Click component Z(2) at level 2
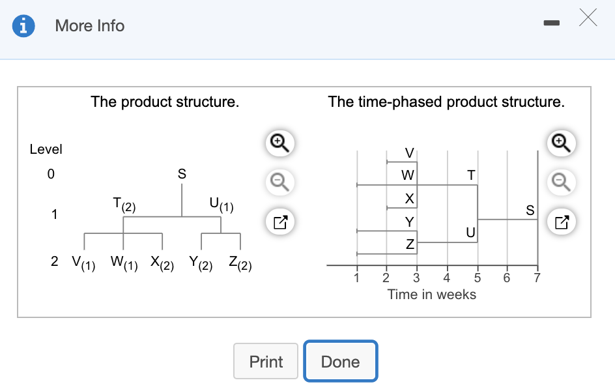The image size is (615, 391). click(240, 263)
